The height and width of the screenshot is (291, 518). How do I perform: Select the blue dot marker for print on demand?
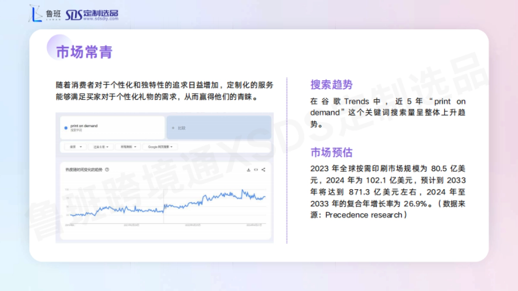pos(65,128)
